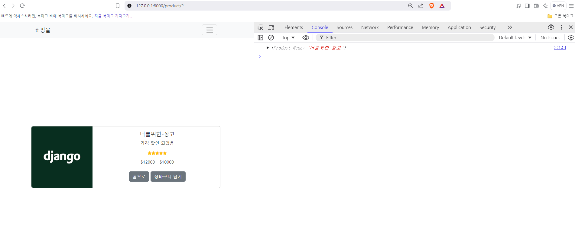Click the discounted price $10000

coord(167,162)
